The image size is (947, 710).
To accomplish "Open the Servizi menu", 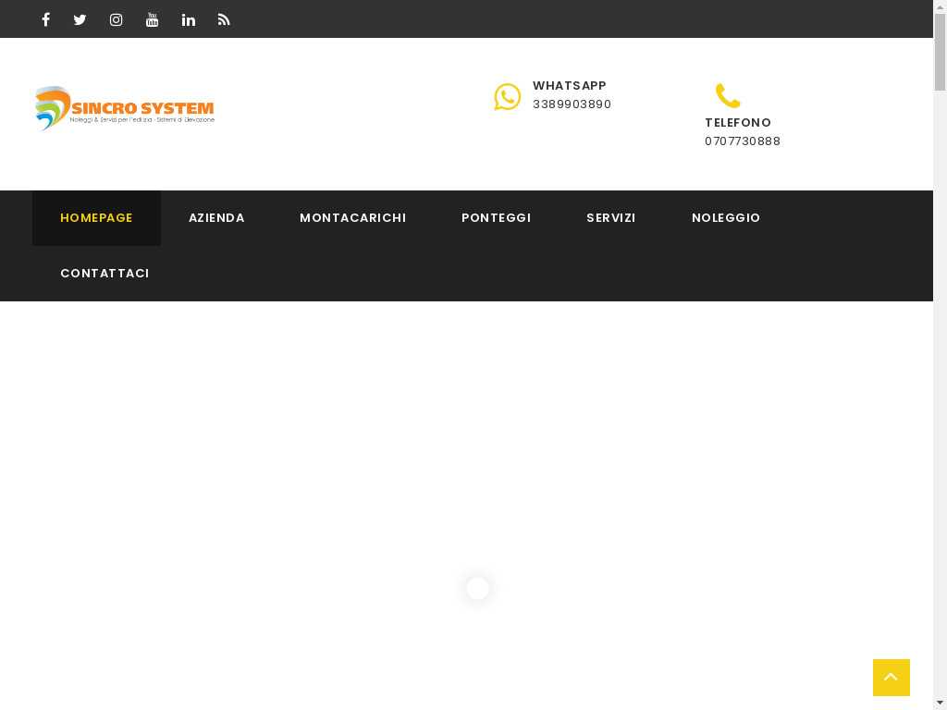I will point(610,218).
